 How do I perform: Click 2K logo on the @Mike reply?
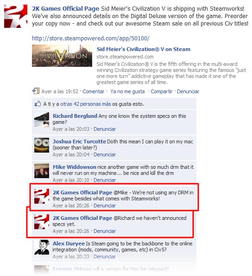42,196
